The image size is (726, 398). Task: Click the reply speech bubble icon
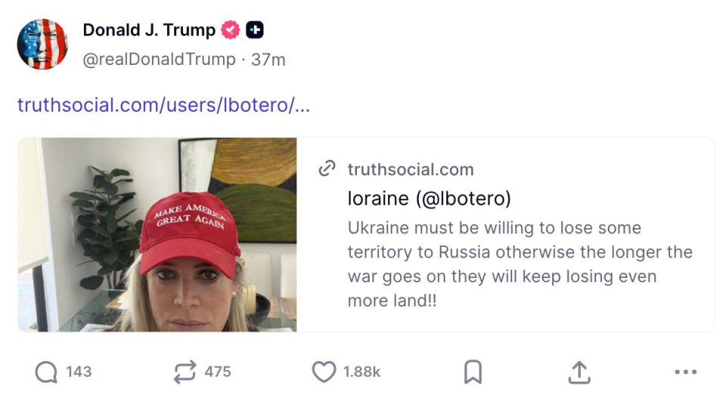coord(46,372)
